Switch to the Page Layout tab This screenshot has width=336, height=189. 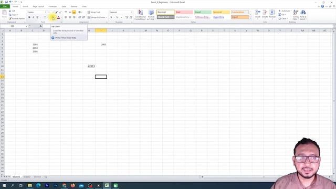pyautogui.click(x=38, y=6)
